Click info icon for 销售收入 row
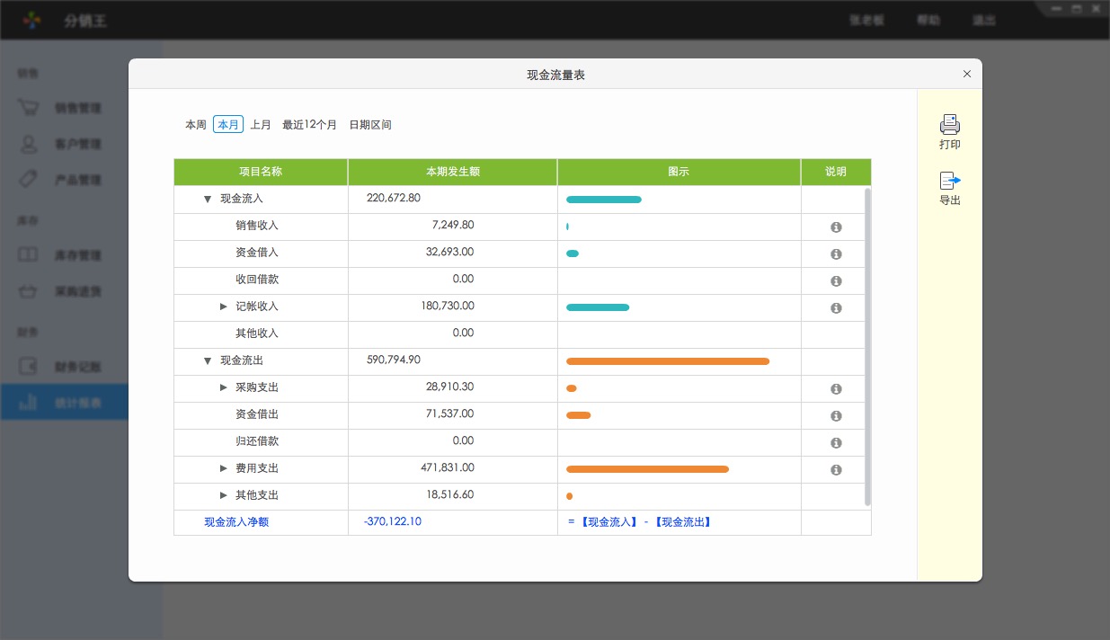1110x640 pixels. click(x=836, y=227)
